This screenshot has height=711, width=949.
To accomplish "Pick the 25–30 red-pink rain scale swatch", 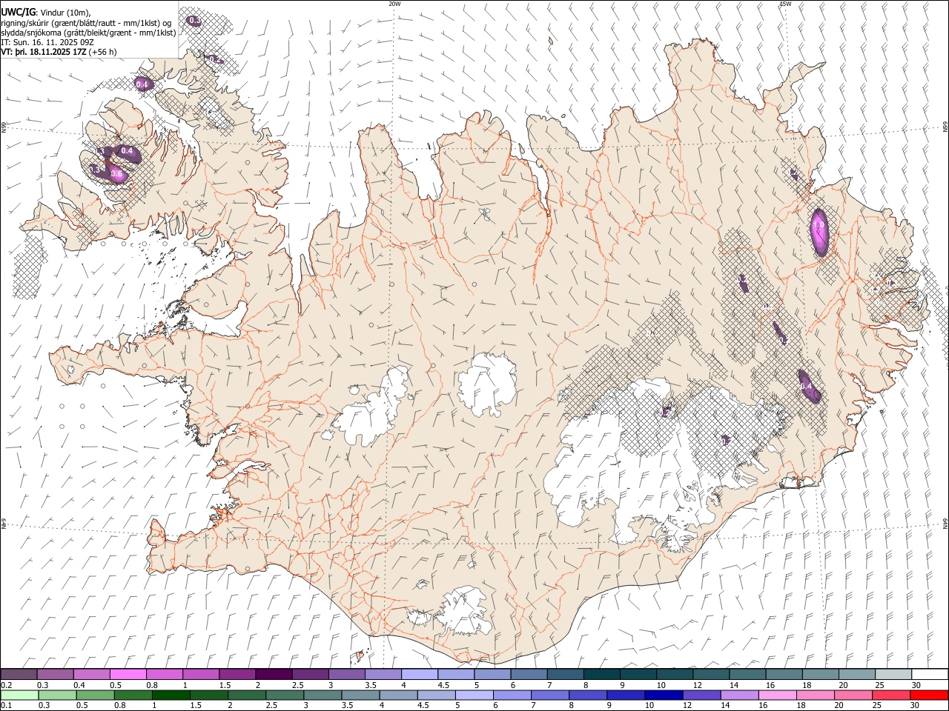I will click(890, 695).
